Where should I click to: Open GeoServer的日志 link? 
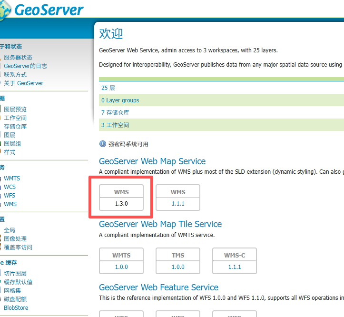25,66
